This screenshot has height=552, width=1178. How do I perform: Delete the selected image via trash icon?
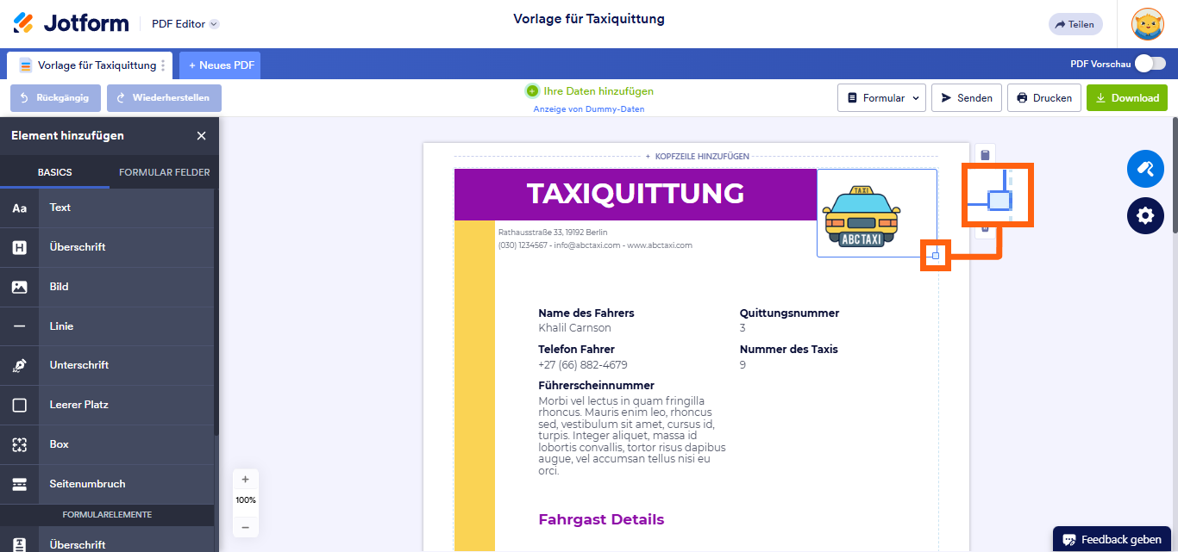(x=985, y=227)
